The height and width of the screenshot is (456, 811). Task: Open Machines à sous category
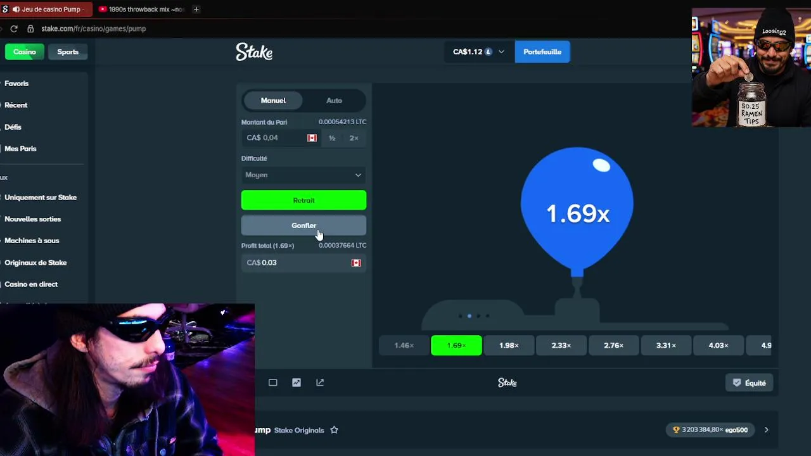tap(32, 241)
